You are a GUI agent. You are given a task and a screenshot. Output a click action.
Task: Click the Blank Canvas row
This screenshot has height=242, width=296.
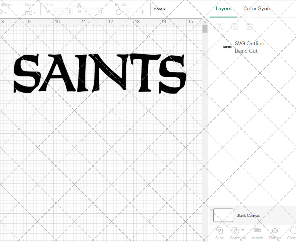tap(248, 215)
